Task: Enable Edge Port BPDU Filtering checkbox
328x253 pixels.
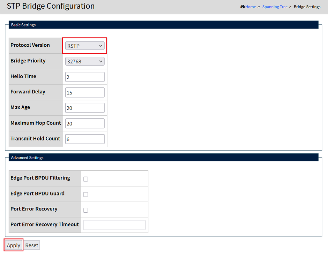Action: pyautogui.click(x=85, y=179)
